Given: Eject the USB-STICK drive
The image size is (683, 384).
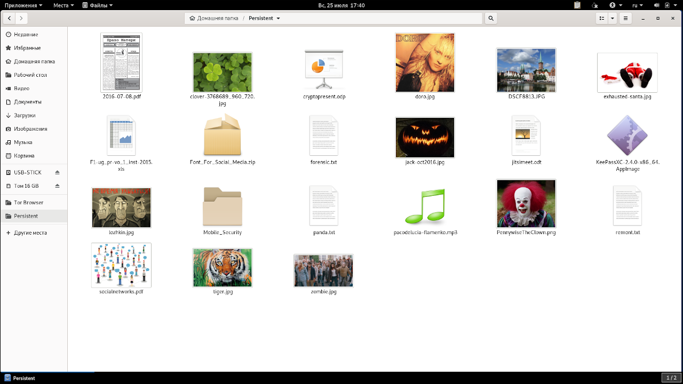Looking at the screenshot, I should [x=57, y=172].
